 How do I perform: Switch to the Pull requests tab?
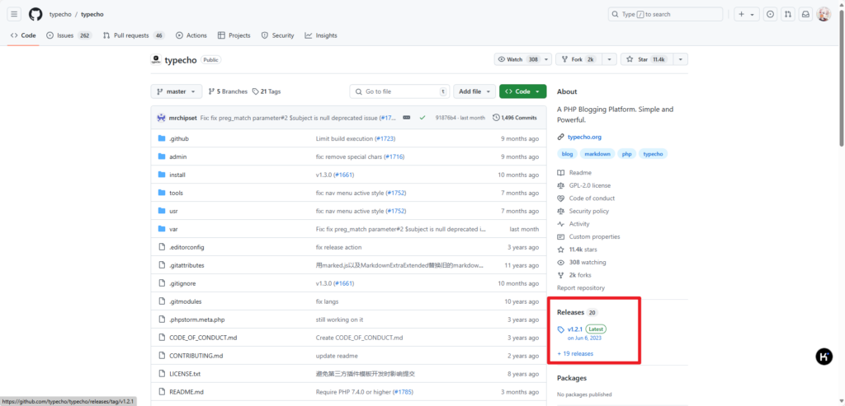[x=133, y=35]
